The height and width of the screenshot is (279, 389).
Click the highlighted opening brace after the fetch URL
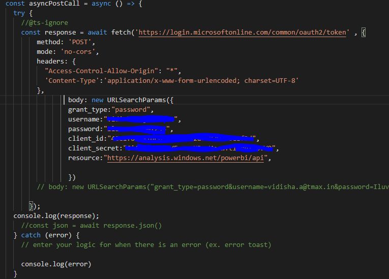pos(364,33)
